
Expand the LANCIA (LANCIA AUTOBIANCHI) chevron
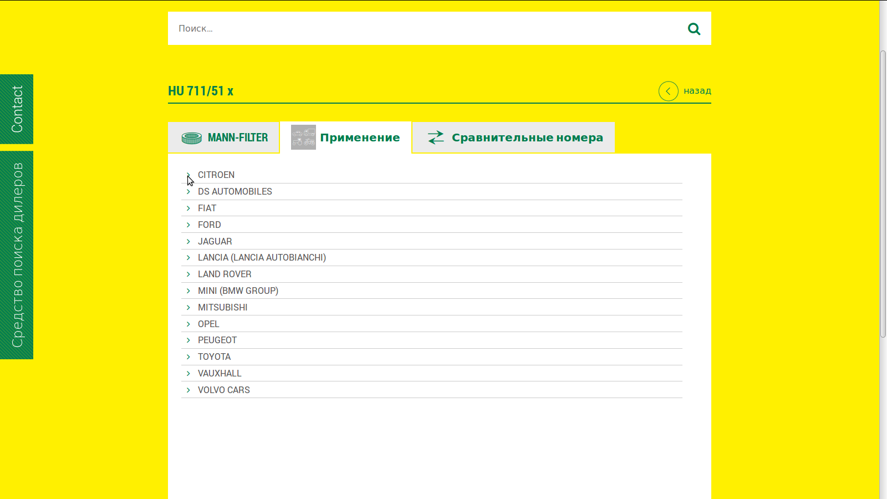point(188,258)
